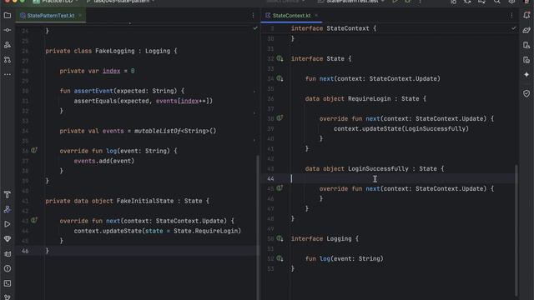Click context.updateState(LoginSuccessfully) line
The width and height of the screenshot is (534, 300).
click(x=401, y=128)
